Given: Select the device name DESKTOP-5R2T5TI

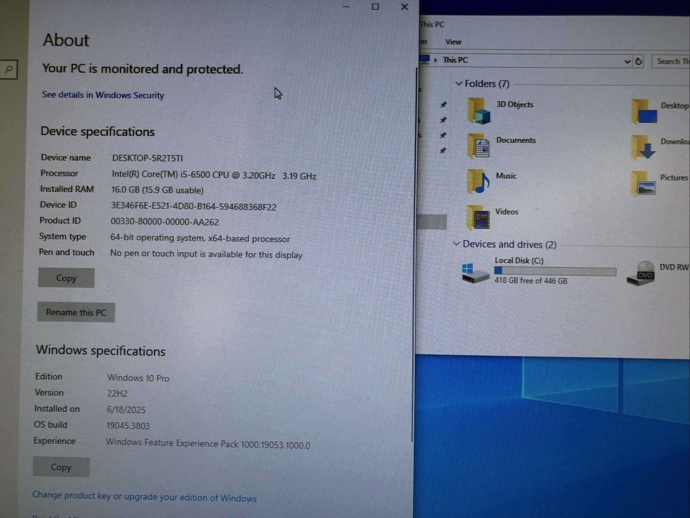Looking at the screenshot, I should point(148,158).
